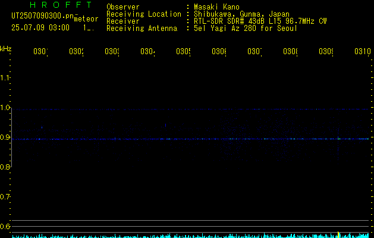Select 'RTL-SDR SDR# 43dB L15 96.7MHz CW' text
The height and width of the screenshot is (238, 374).
coord(260,21)
